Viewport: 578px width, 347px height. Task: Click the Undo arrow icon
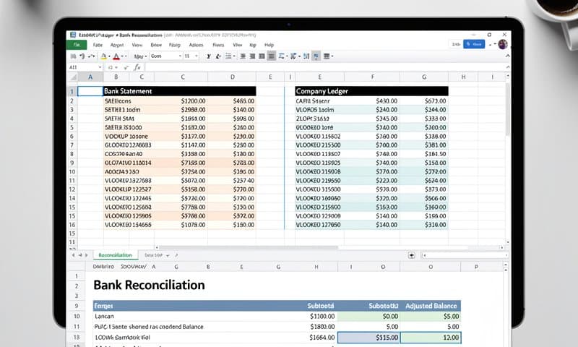pyautogui.click(x=82, y=56)
